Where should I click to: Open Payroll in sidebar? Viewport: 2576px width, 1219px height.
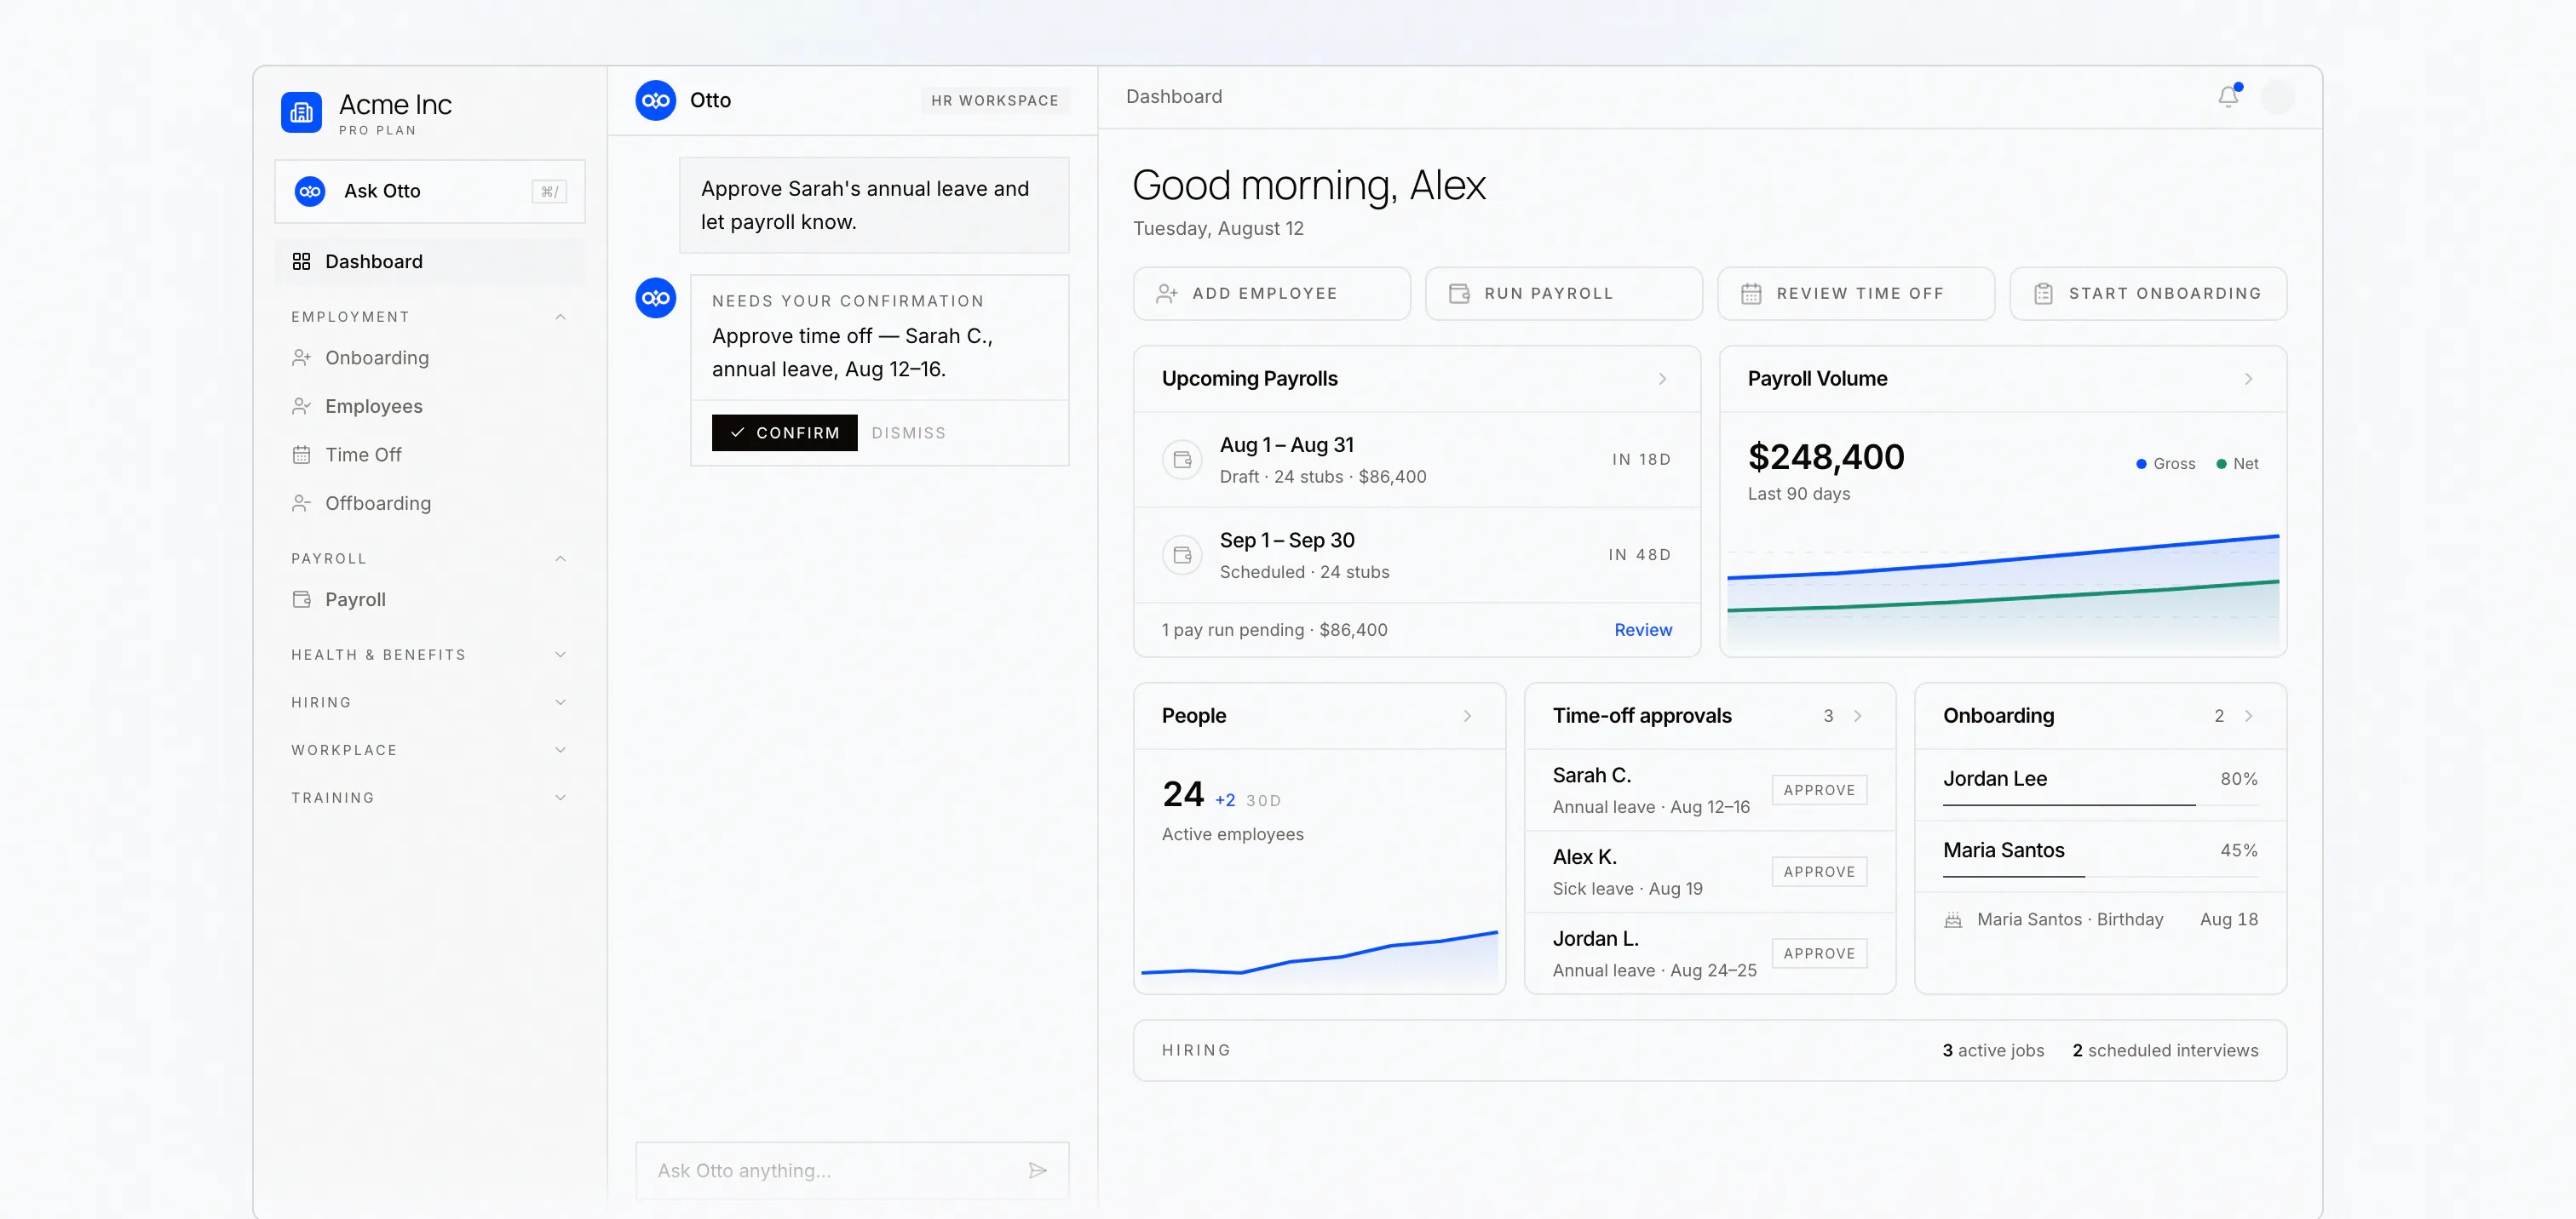click(430, 599)
